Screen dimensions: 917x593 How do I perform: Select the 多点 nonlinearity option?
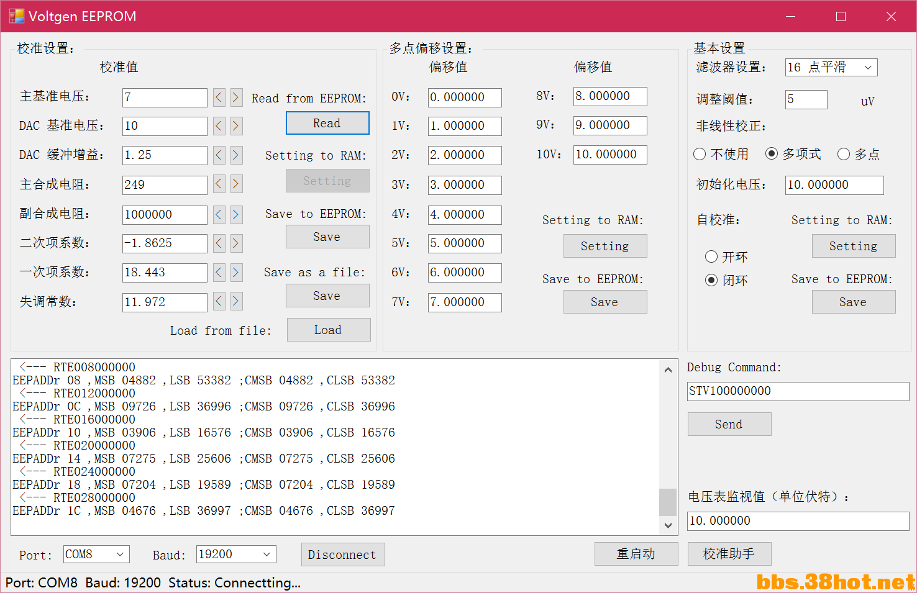[859, 154]
